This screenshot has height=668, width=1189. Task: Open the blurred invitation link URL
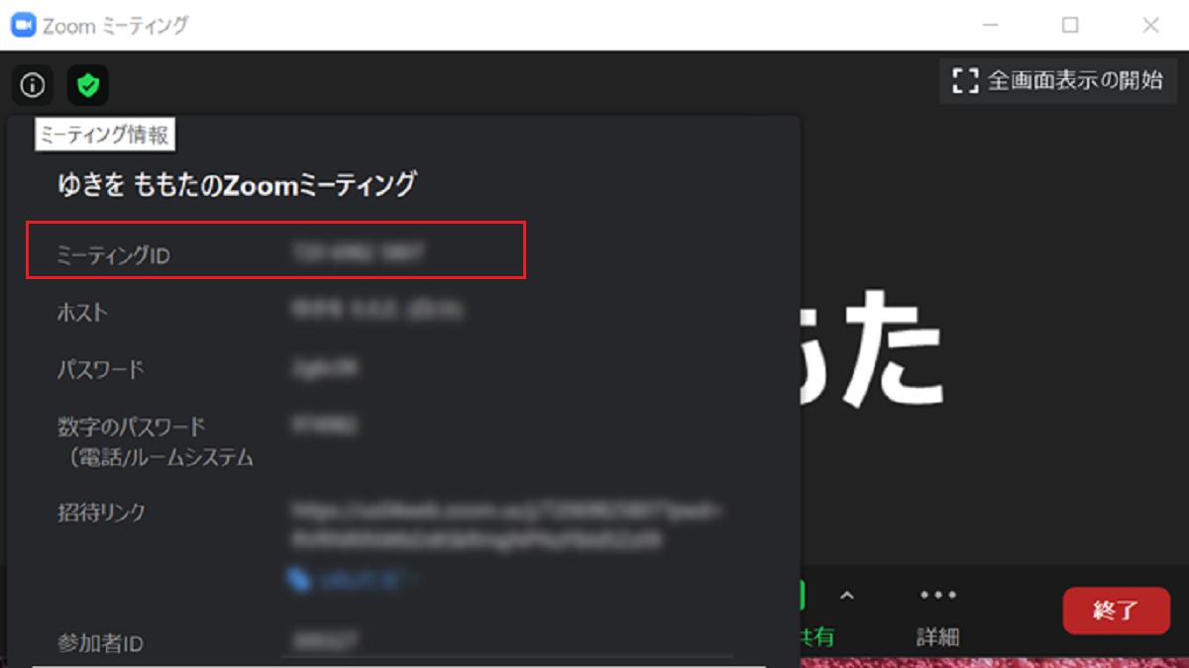click(x=507, y=526)
